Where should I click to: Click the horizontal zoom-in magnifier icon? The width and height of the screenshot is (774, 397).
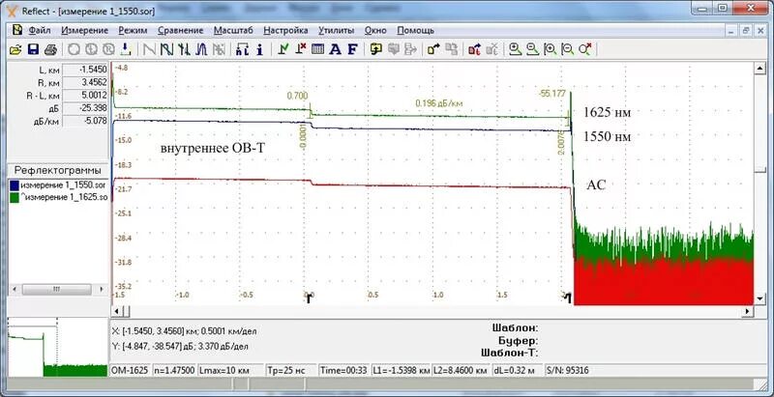550,49
